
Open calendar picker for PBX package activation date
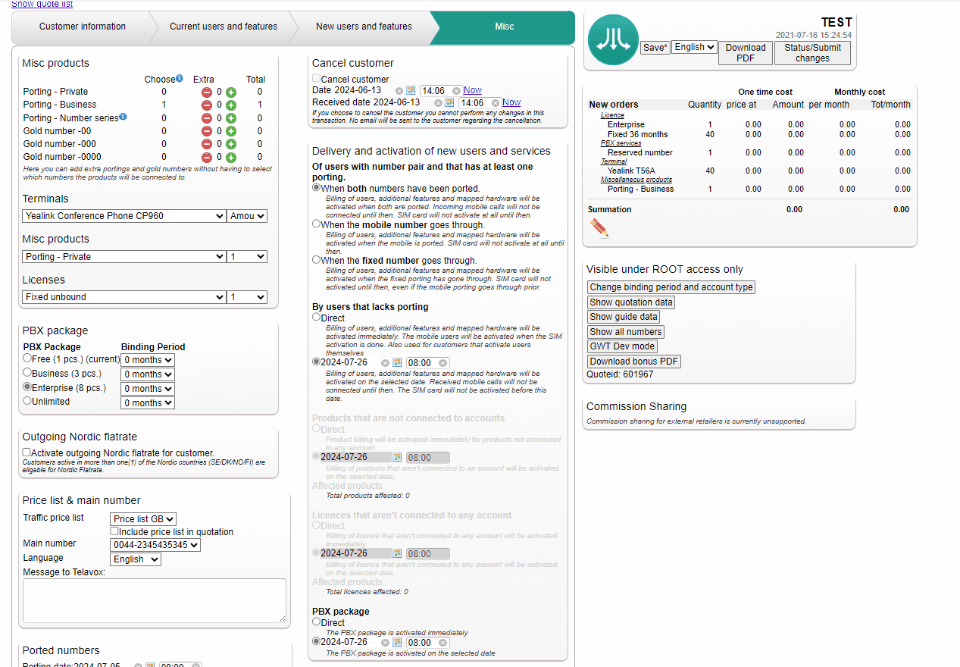pos(396,643)
